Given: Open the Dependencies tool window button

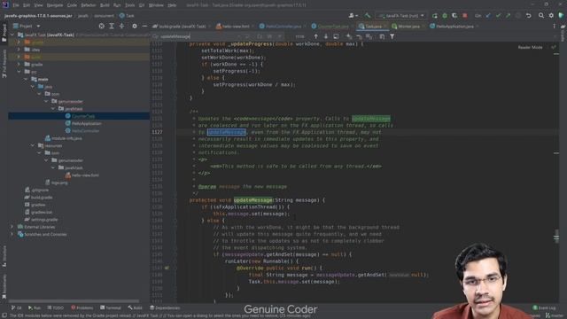Looking at the screenshot, I should tap(165, 307).
